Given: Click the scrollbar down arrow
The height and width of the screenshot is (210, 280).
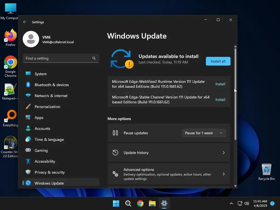Looking at the screenshot, I should [x=235, y=186].
